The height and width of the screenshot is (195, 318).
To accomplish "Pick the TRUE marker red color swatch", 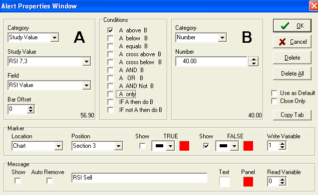I will [x=184, y=146].
